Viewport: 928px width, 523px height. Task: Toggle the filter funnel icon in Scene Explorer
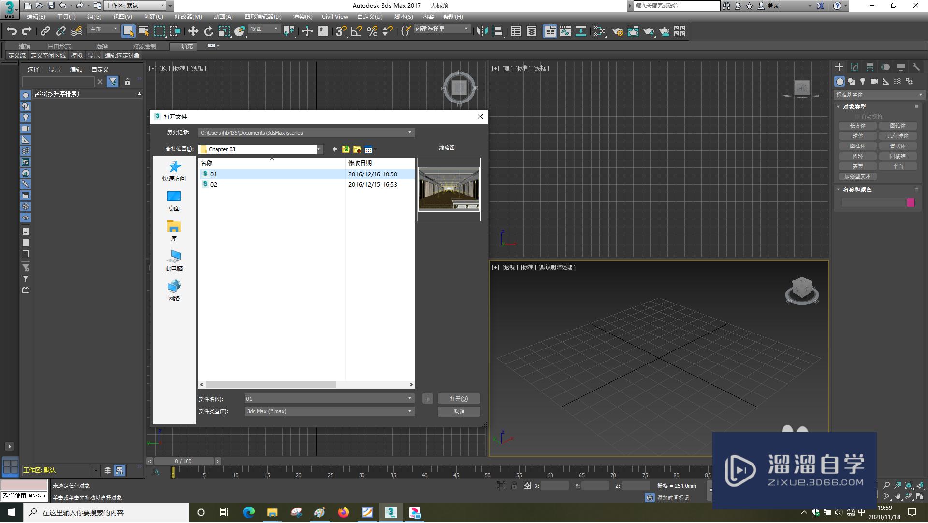(x=113, y=82)
